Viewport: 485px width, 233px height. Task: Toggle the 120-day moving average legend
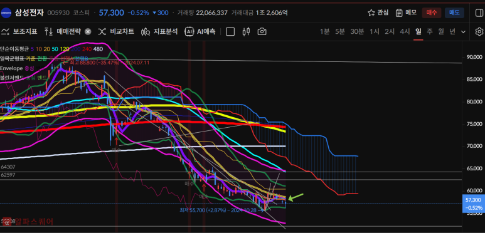65,49
